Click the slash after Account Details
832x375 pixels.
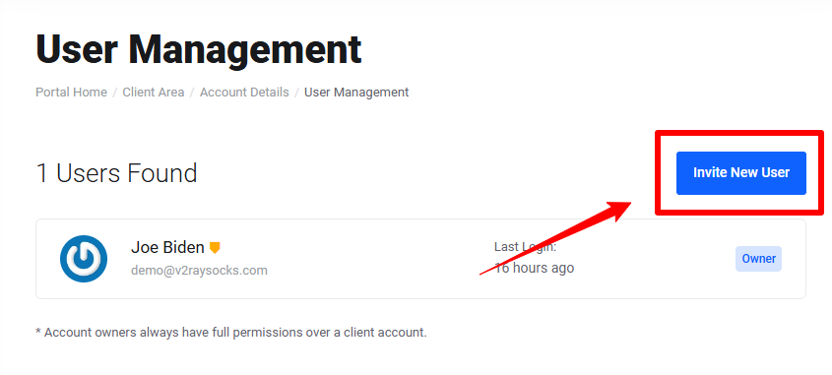[x=296, y=93]
